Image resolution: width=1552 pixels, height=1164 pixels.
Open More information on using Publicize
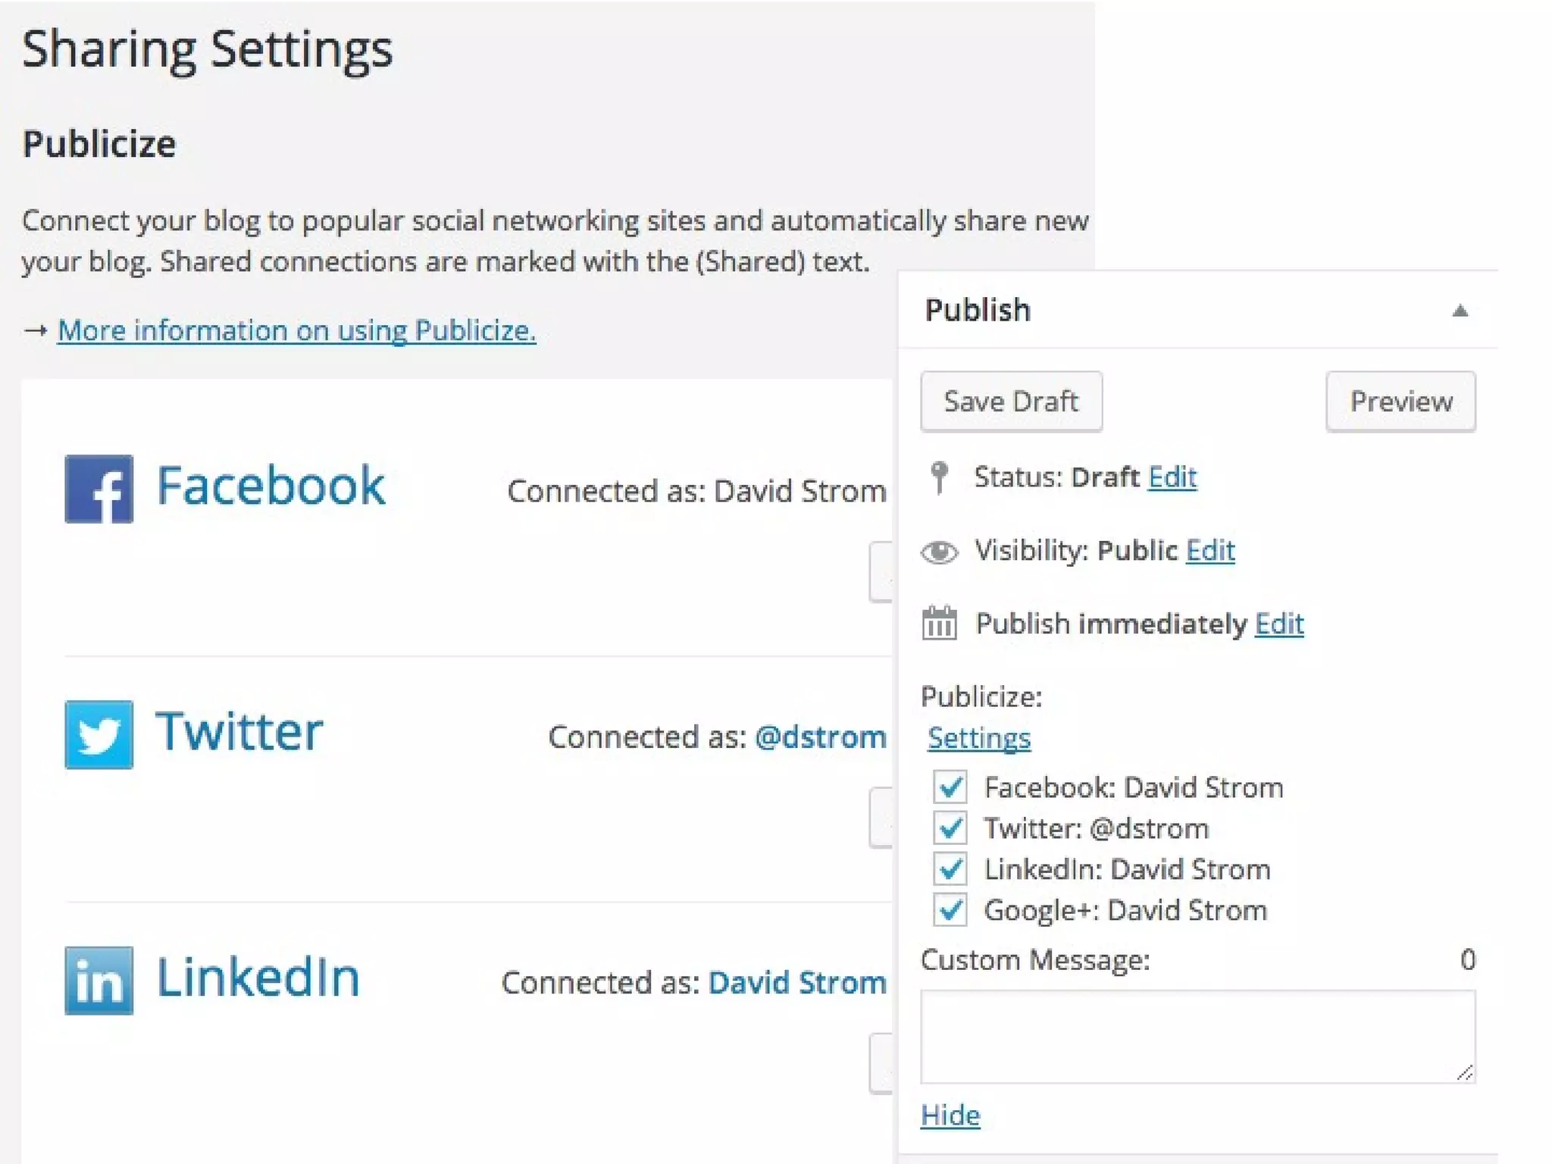coord(296,330)
